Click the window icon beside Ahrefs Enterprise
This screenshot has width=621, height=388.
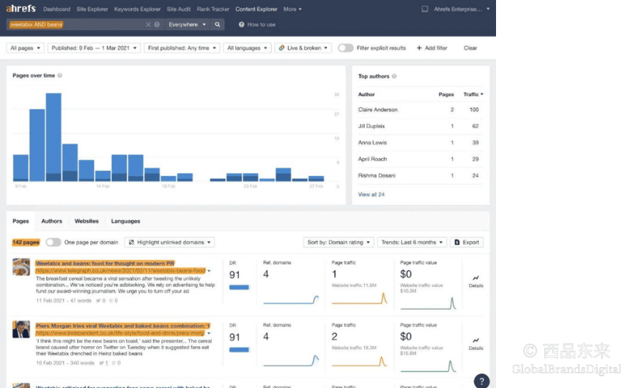point(425,9)
